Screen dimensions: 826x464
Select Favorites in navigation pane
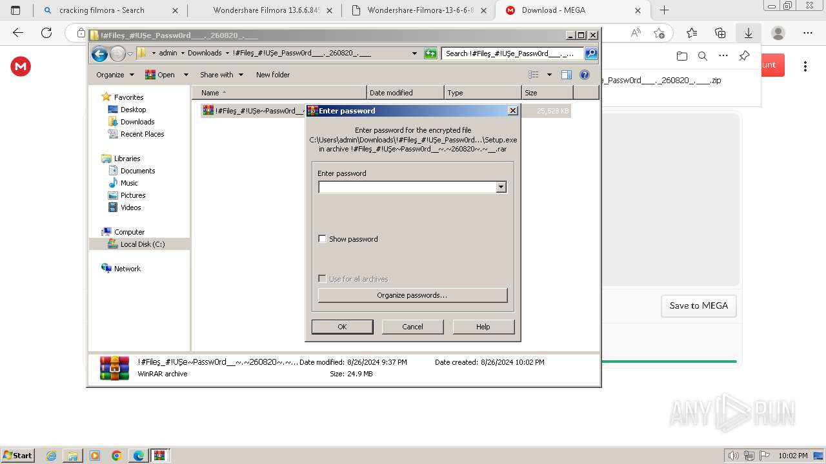coord(128,97)
